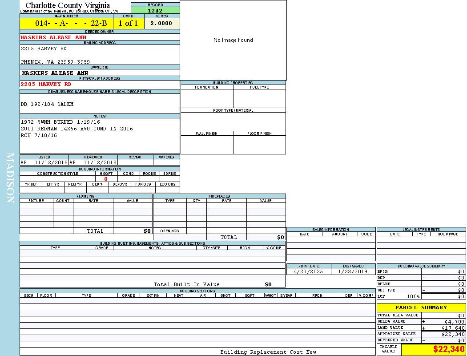467x356 pixels.
Task: Click the vertical MADISON sidebar label
Action: coord(10,178)
